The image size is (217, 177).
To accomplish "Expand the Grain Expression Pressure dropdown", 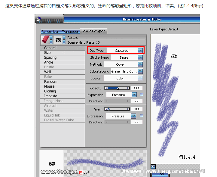I will 133,116.
